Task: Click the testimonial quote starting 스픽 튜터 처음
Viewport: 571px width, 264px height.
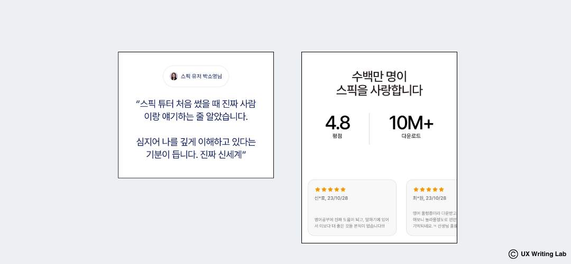Action: [196, 129]
